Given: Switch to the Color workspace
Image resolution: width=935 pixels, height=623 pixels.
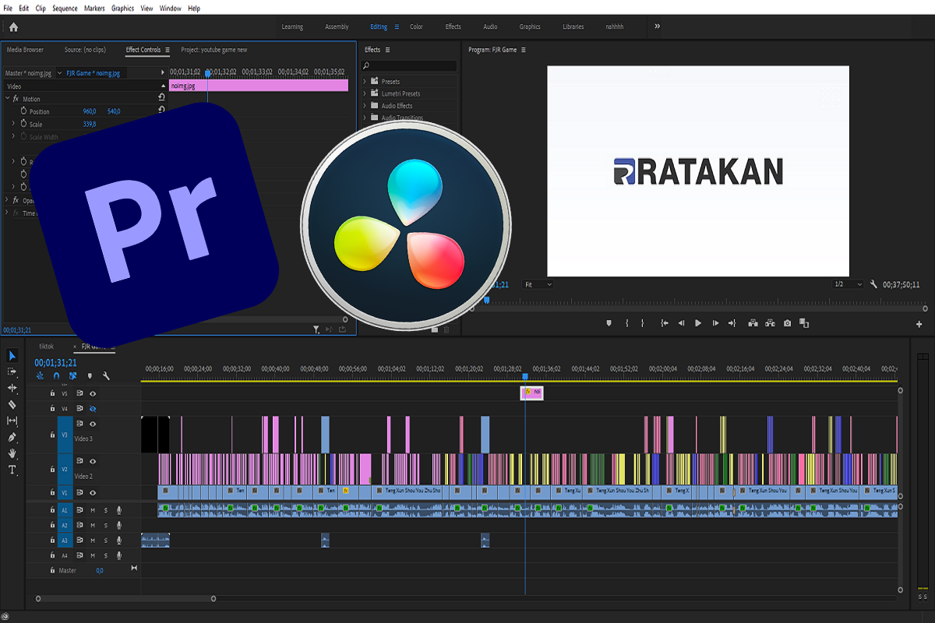Looking at the screenshot, I should (417, 26).
